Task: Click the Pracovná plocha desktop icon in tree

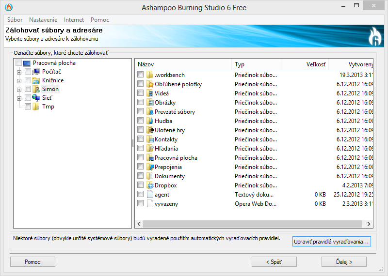Action: pos(27,63)
